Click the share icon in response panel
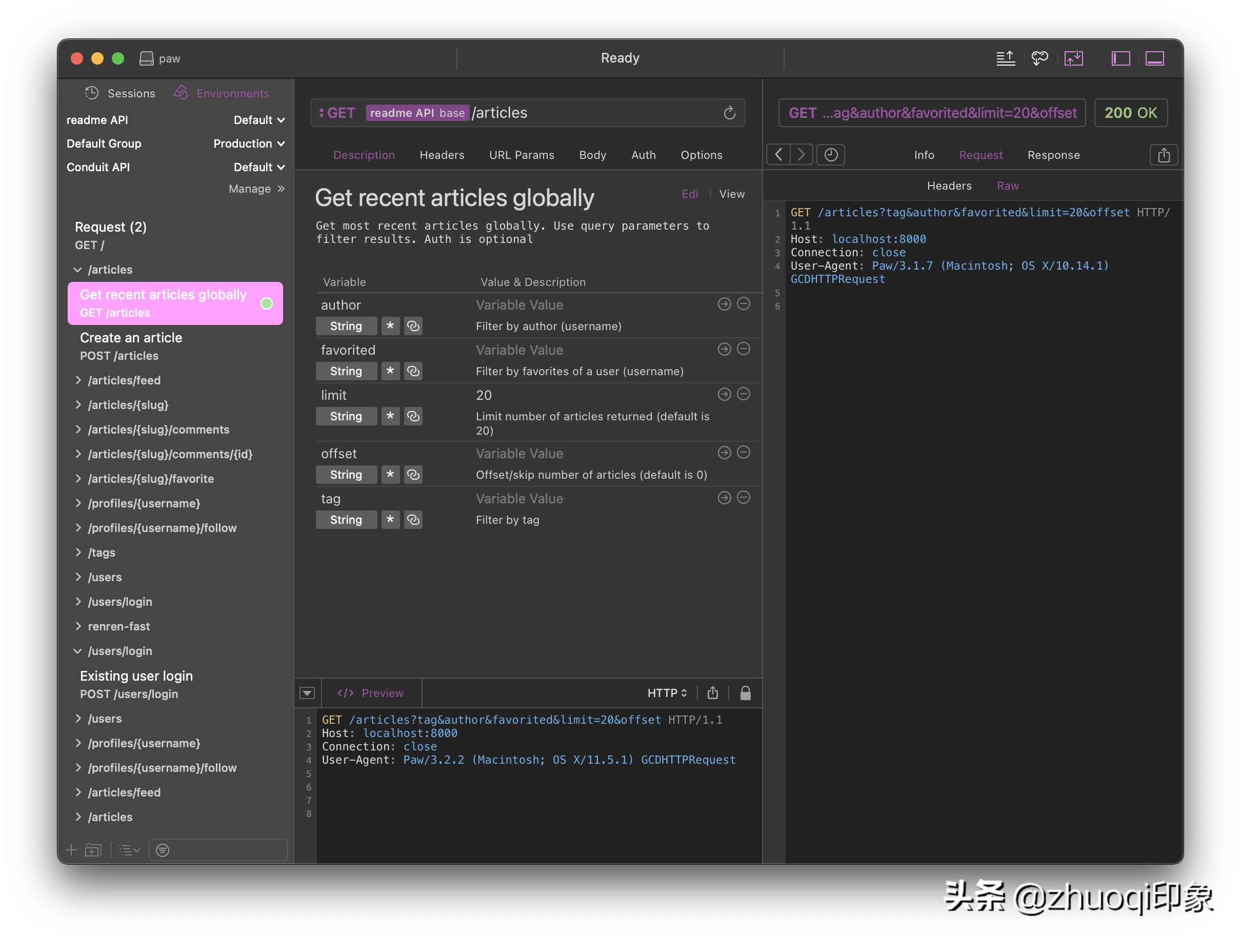Screen dimensions: 1241x940 (x=1164, y=155)
